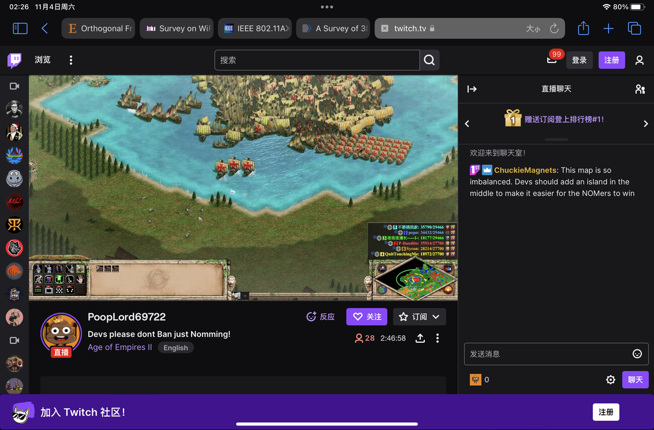Click the lower camera icon in left sidebar
Viewport: 654px width, 430px height.
click(x=14, y=340)
